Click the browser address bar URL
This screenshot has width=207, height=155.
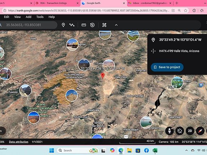pos(88,10)
